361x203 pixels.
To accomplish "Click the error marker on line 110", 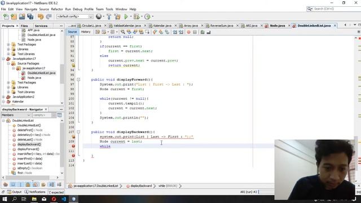I will [x=73, y=146].
